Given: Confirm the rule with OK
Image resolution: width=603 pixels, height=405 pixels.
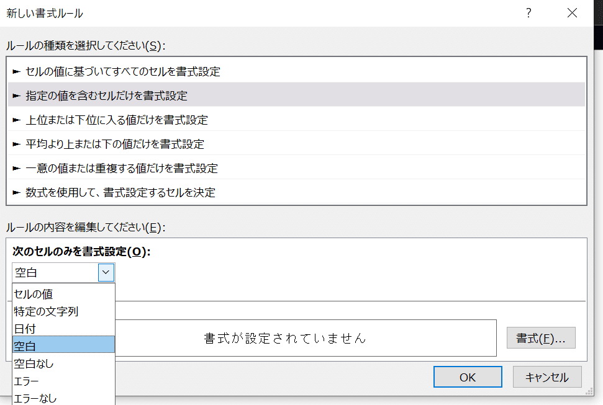Looking at the screenshot, I should (x=468, y=377).
